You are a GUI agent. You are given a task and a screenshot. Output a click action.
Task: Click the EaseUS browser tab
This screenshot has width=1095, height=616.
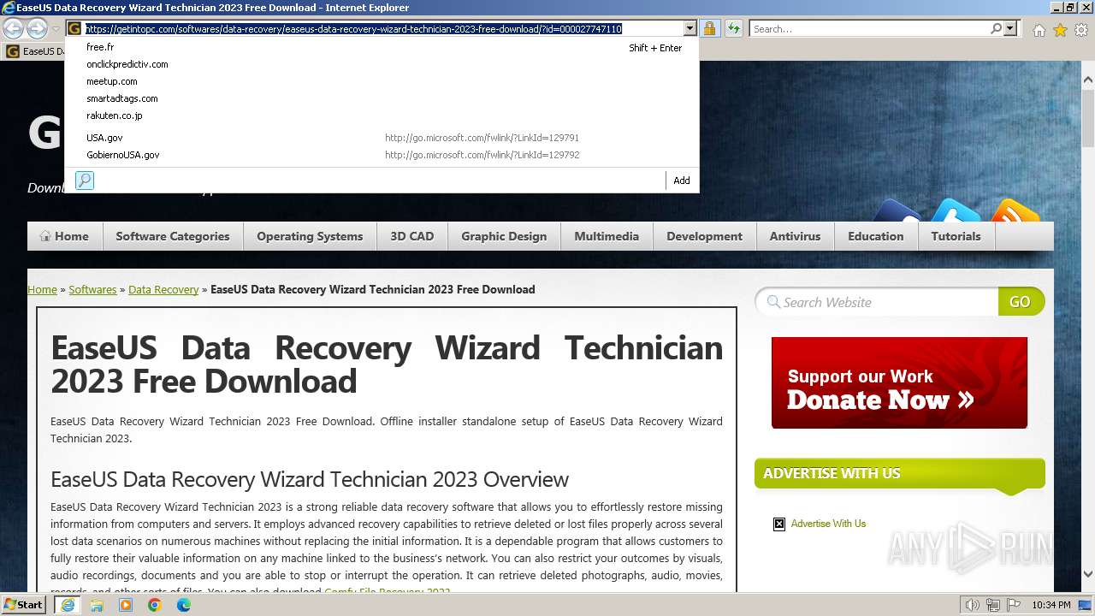[34, 51]
